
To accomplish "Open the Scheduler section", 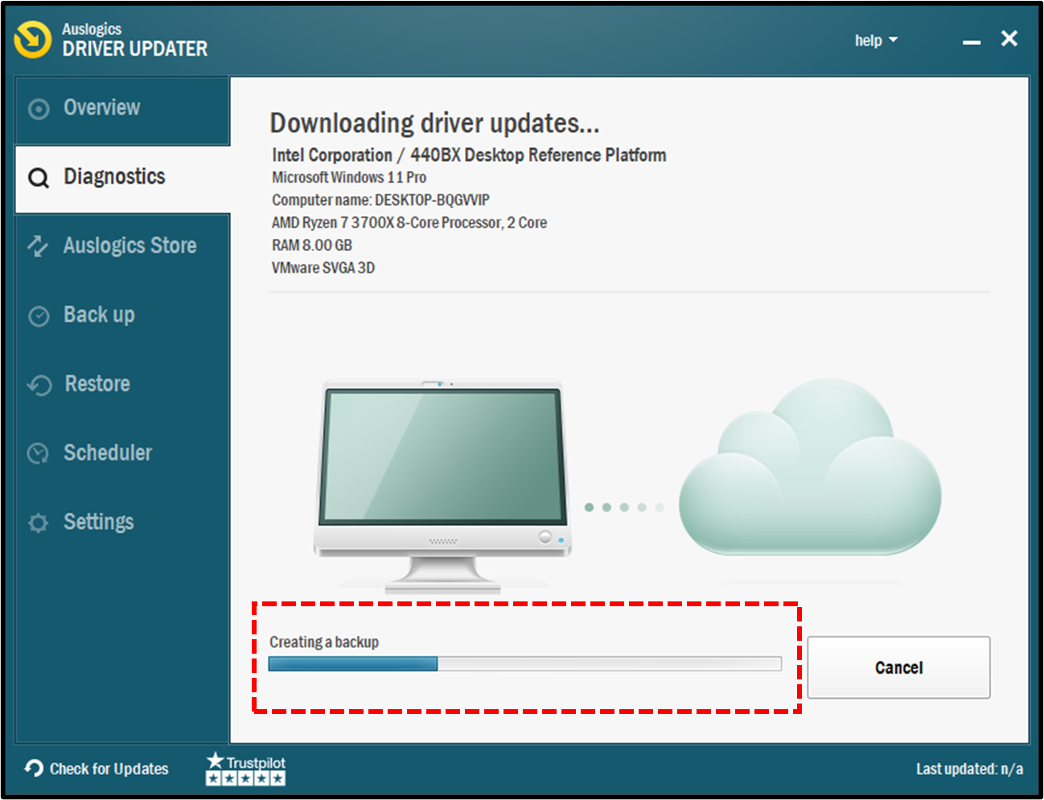I will pyautogui.click(x=122, y=453).
